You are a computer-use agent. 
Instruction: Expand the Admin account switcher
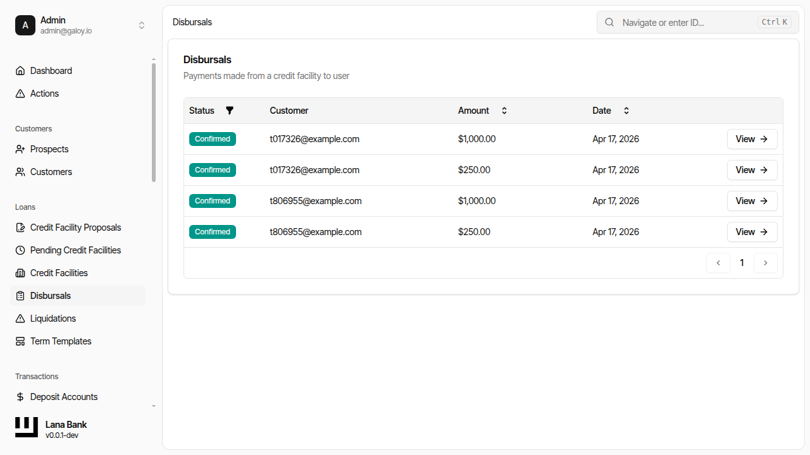coord(142,25)
